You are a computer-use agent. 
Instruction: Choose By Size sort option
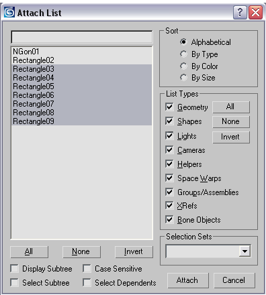coord(183,78)
